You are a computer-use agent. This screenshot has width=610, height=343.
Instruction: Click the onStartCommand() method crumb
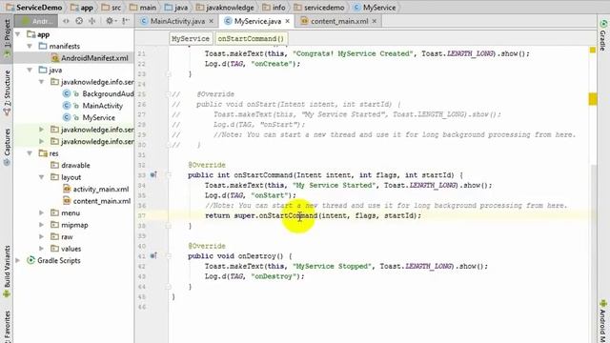[251, 38]
